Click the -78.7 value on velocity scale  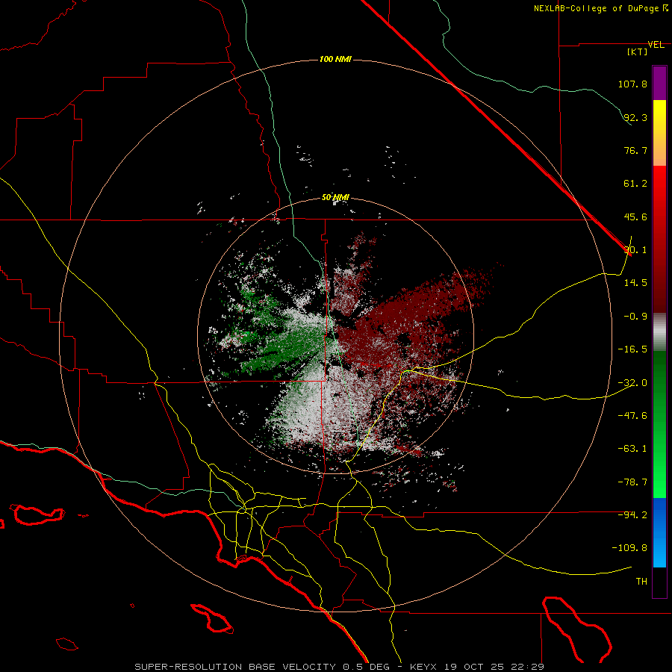point(632,482)
